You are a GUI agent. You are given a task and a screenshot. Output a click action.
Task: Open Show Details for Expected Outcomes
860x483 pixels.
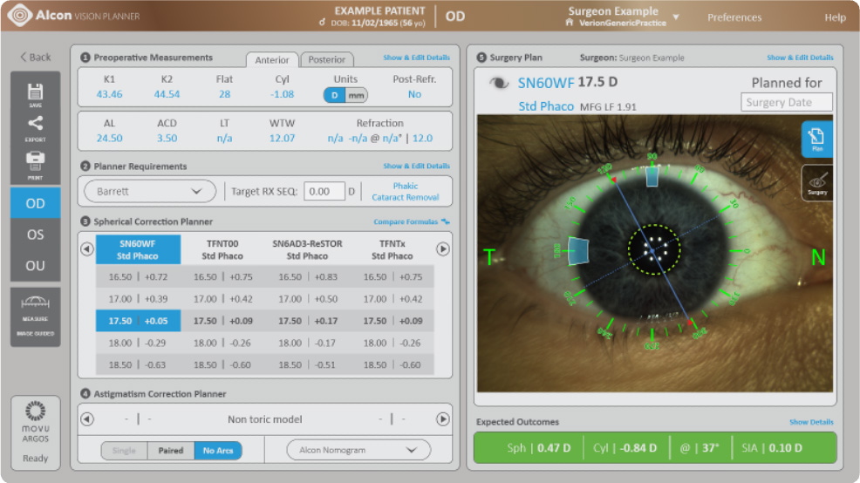click(x=811, y=422)
